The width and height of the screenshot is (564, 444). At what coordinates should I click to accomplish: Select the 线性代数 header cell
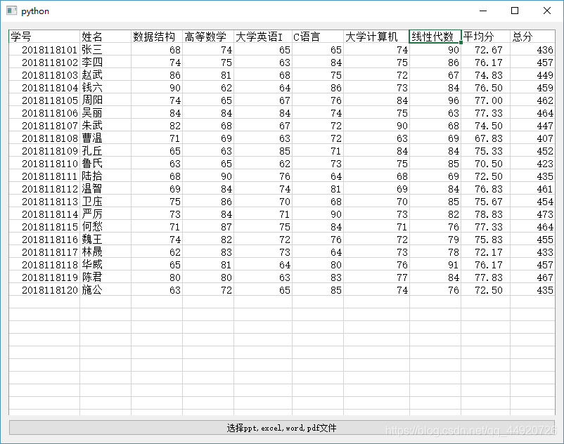435,37
